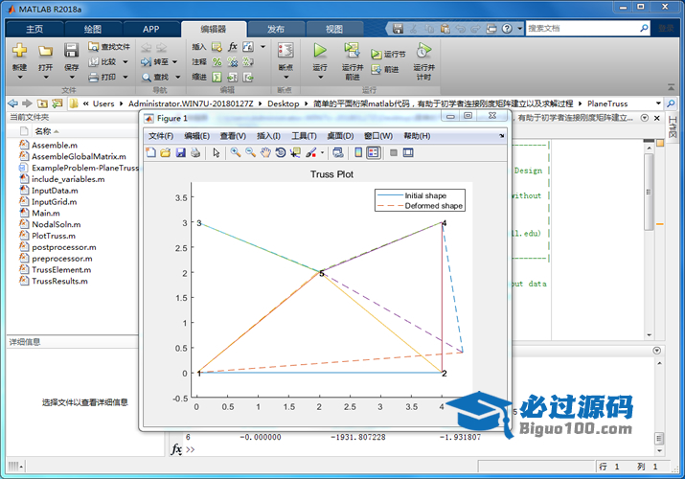The height and width of the screenshot is (479, 685).
Task: Click the New (新建) file icon
Action: click(20, 50)
